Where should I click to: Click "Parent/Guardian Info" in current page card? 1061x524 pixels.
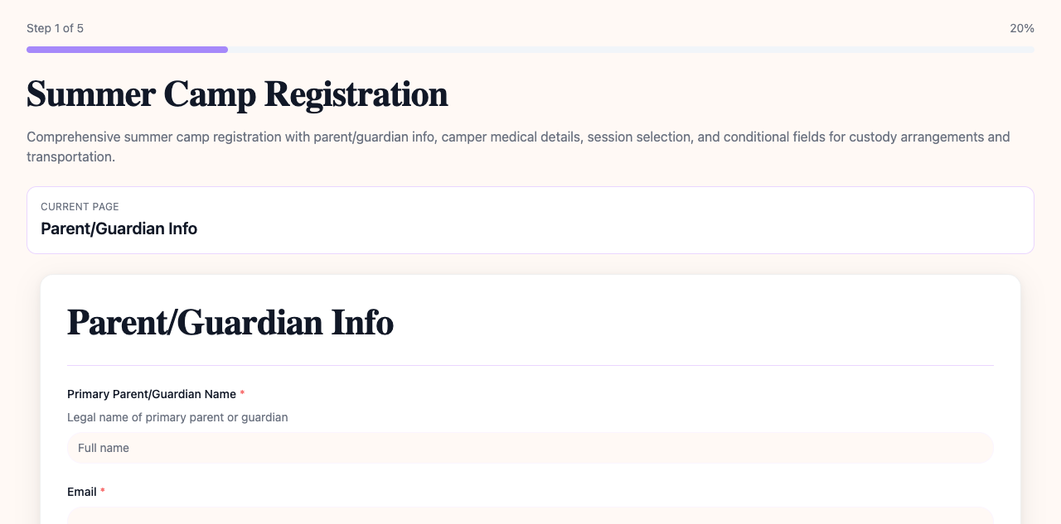coord(119,228)
